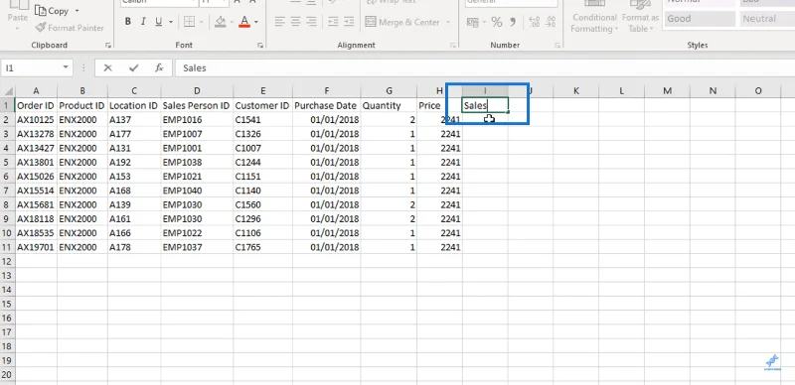
Task: Select cell containing EMP1037
Action: [x=197, y=248]
